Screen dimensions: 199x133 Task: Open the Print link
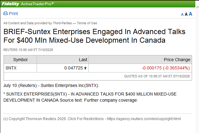[13, 14]
